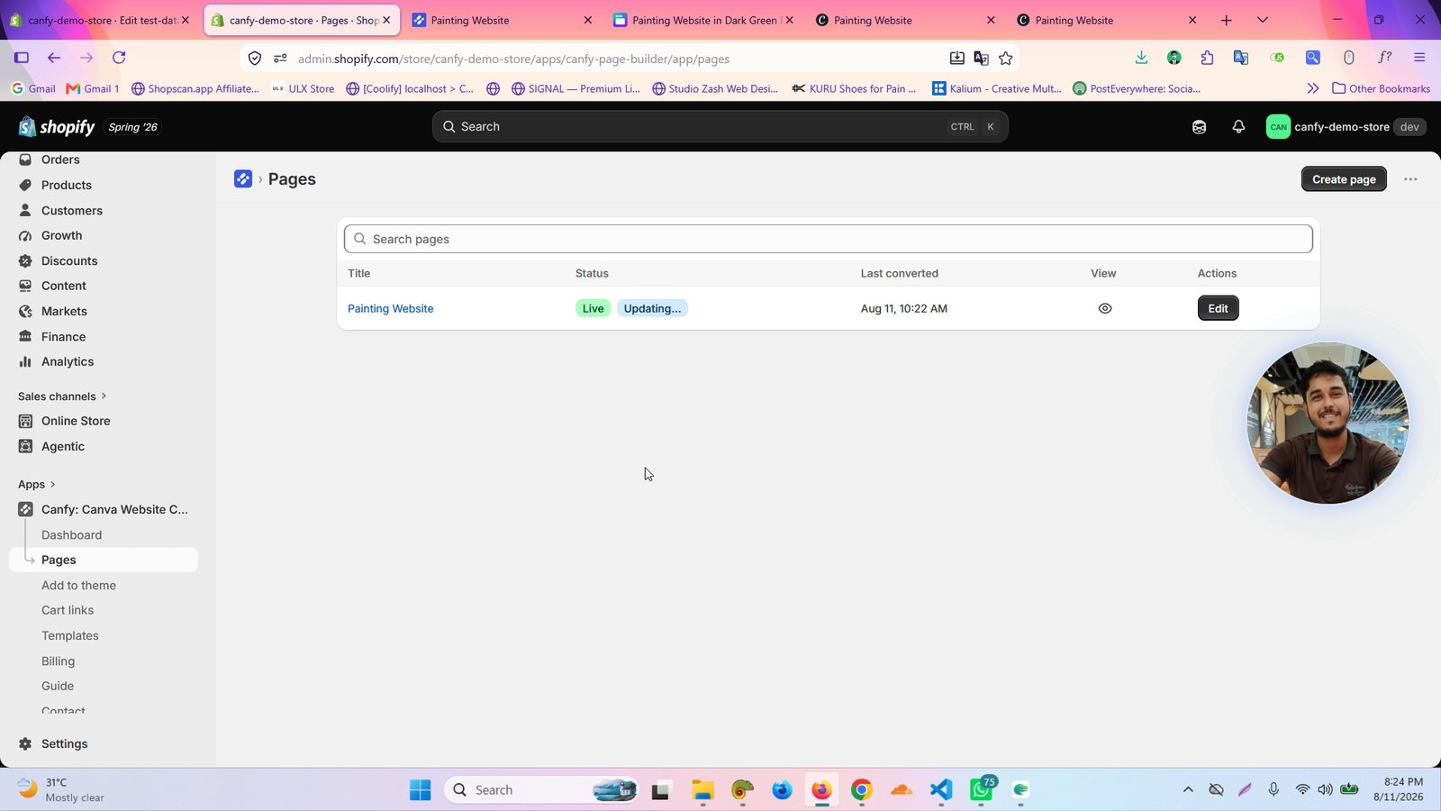Open WhatsApp from the taskbar
Image resolution: width=1441 pixels, height=811 pixels.
point(982,790)
